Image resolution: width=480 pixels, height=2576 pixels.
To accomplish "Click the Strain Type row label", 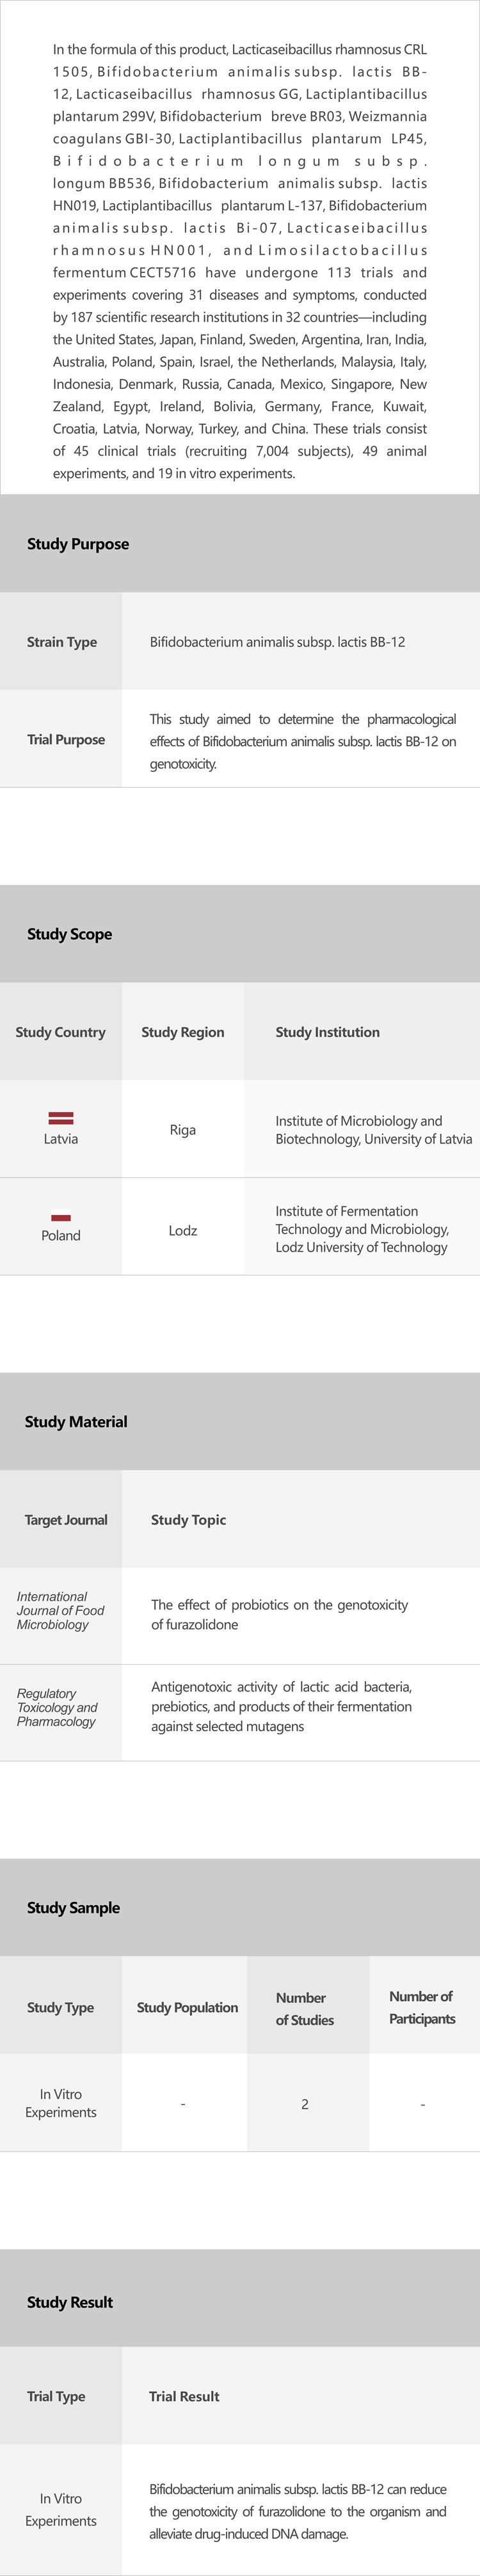I will pos(62,642).
